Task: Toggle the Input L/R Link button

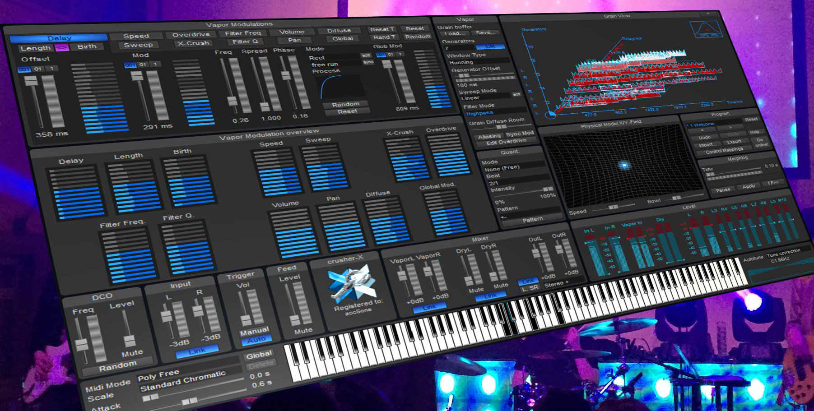Action: (197, 351)
